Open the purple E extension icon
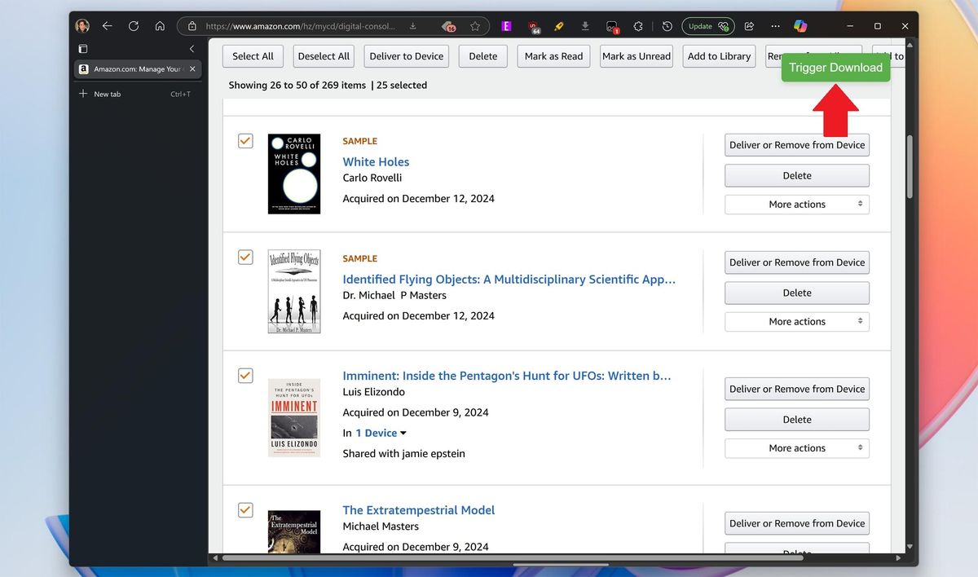The image size is (978, 577). coord(507,26)
